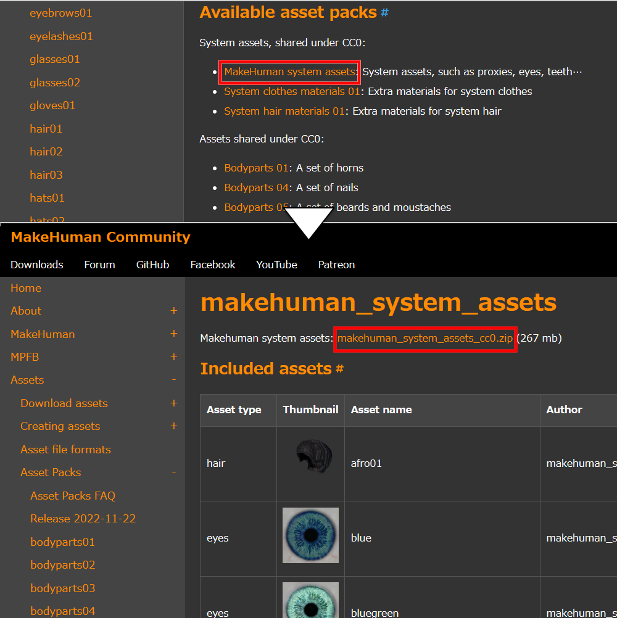This screenshot has width=617, height=618.
Task: Open the bluegreen eyes thumbnail
Action: [310, 599]
